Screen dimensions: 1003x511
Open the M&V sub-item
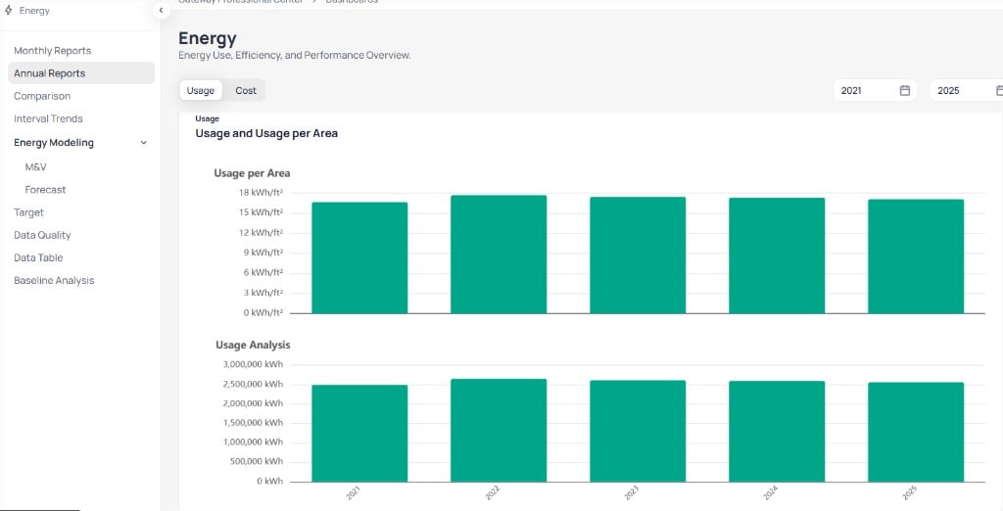pyautogui.click(x=36, y=167)
